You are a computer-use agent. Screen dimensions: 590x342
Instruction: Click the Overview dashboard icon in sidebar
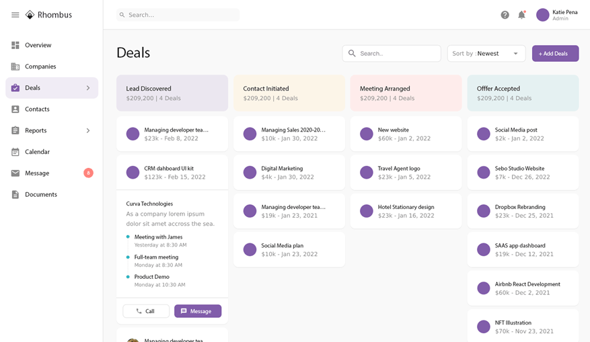coord(15,45)
